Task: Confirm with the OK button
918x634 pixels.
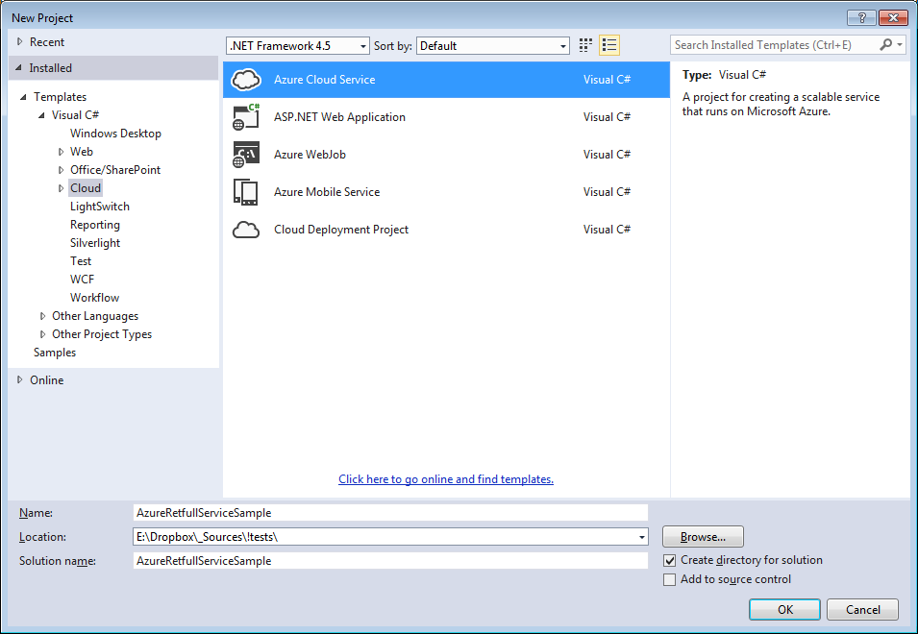Action: tap(784, 609)
